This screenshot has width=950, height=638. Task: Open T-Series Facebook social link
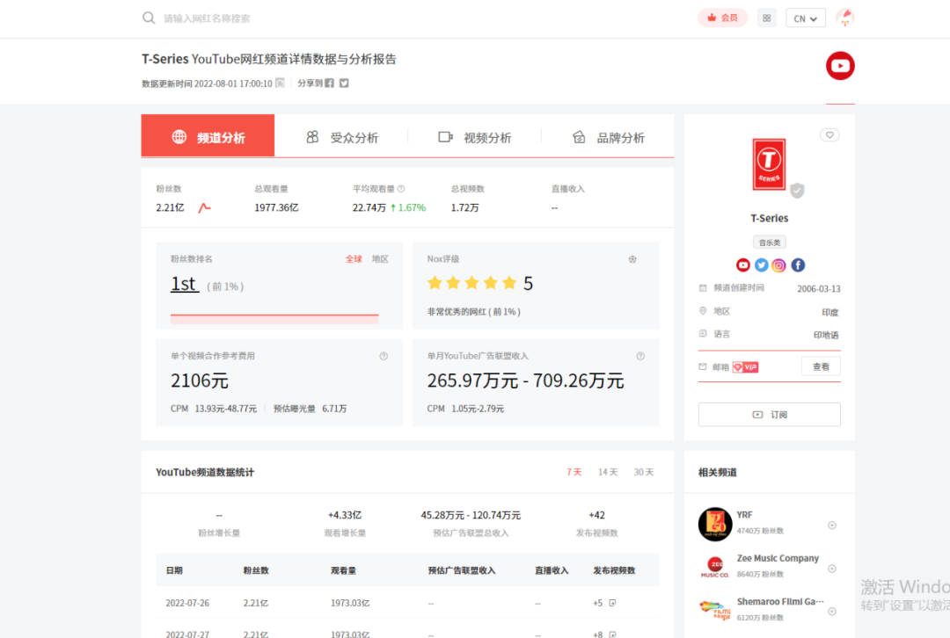tap(797, 265)
